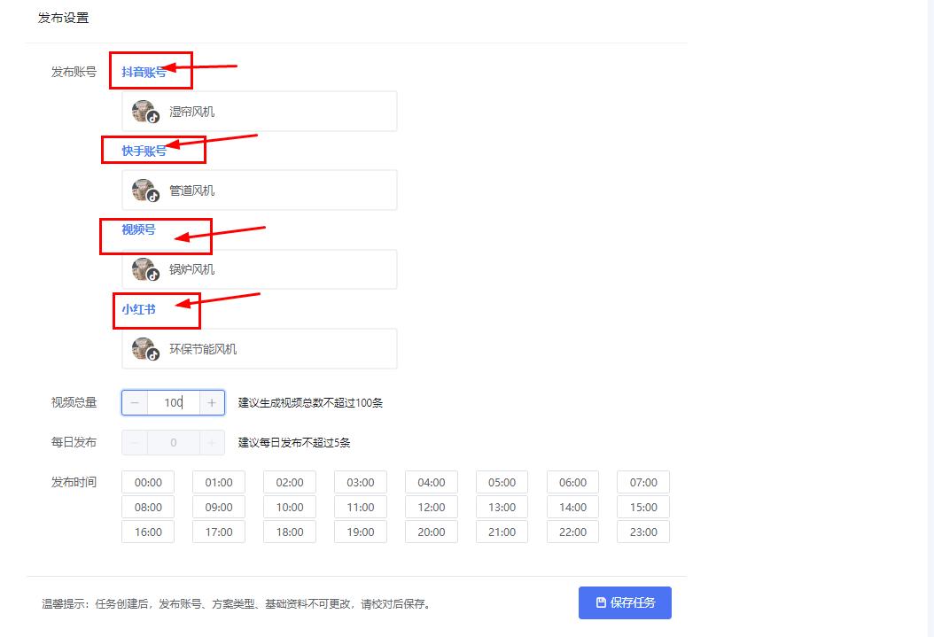Screen dimensions: 934x637
Task: Toggle the 16:00 publish time slot
Action: tap(147, 532)
